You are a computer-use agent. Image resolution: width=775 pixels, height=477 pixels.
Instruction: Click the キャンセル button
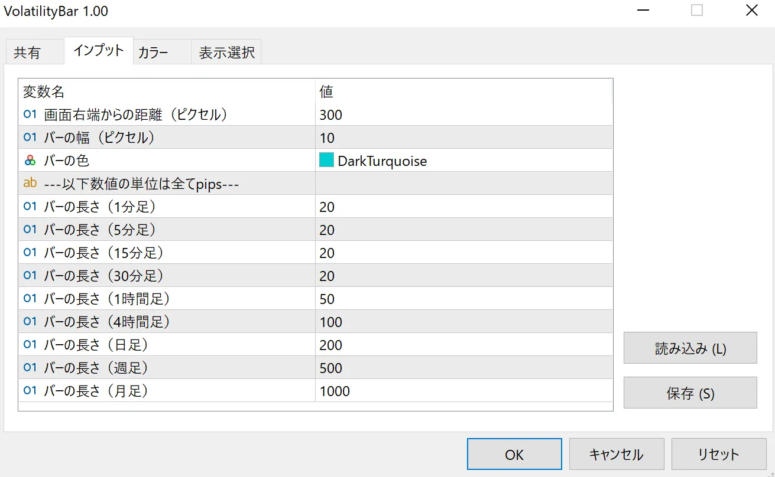coord(616,454)
